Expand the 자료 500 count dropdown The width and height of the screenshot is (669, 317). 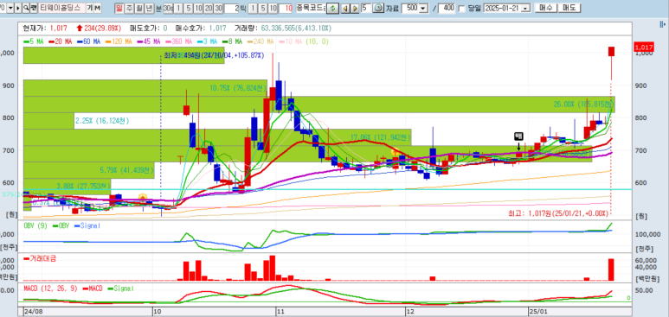[x=423, y=8]
